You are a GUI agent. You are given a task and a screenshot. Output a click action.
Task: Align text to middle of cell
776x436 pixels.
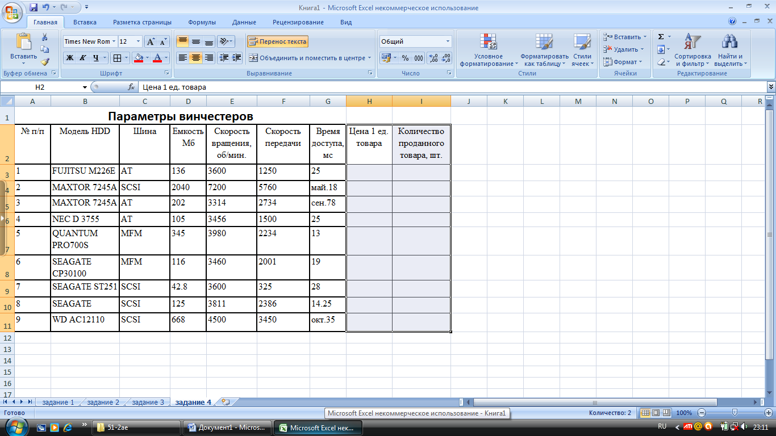point(196,41)
